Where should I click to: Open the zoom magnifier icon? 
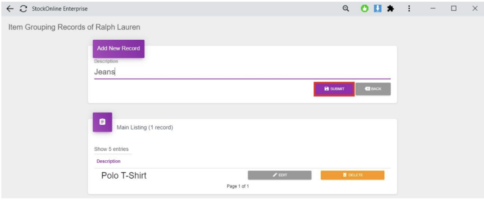[x=346, y=9]
